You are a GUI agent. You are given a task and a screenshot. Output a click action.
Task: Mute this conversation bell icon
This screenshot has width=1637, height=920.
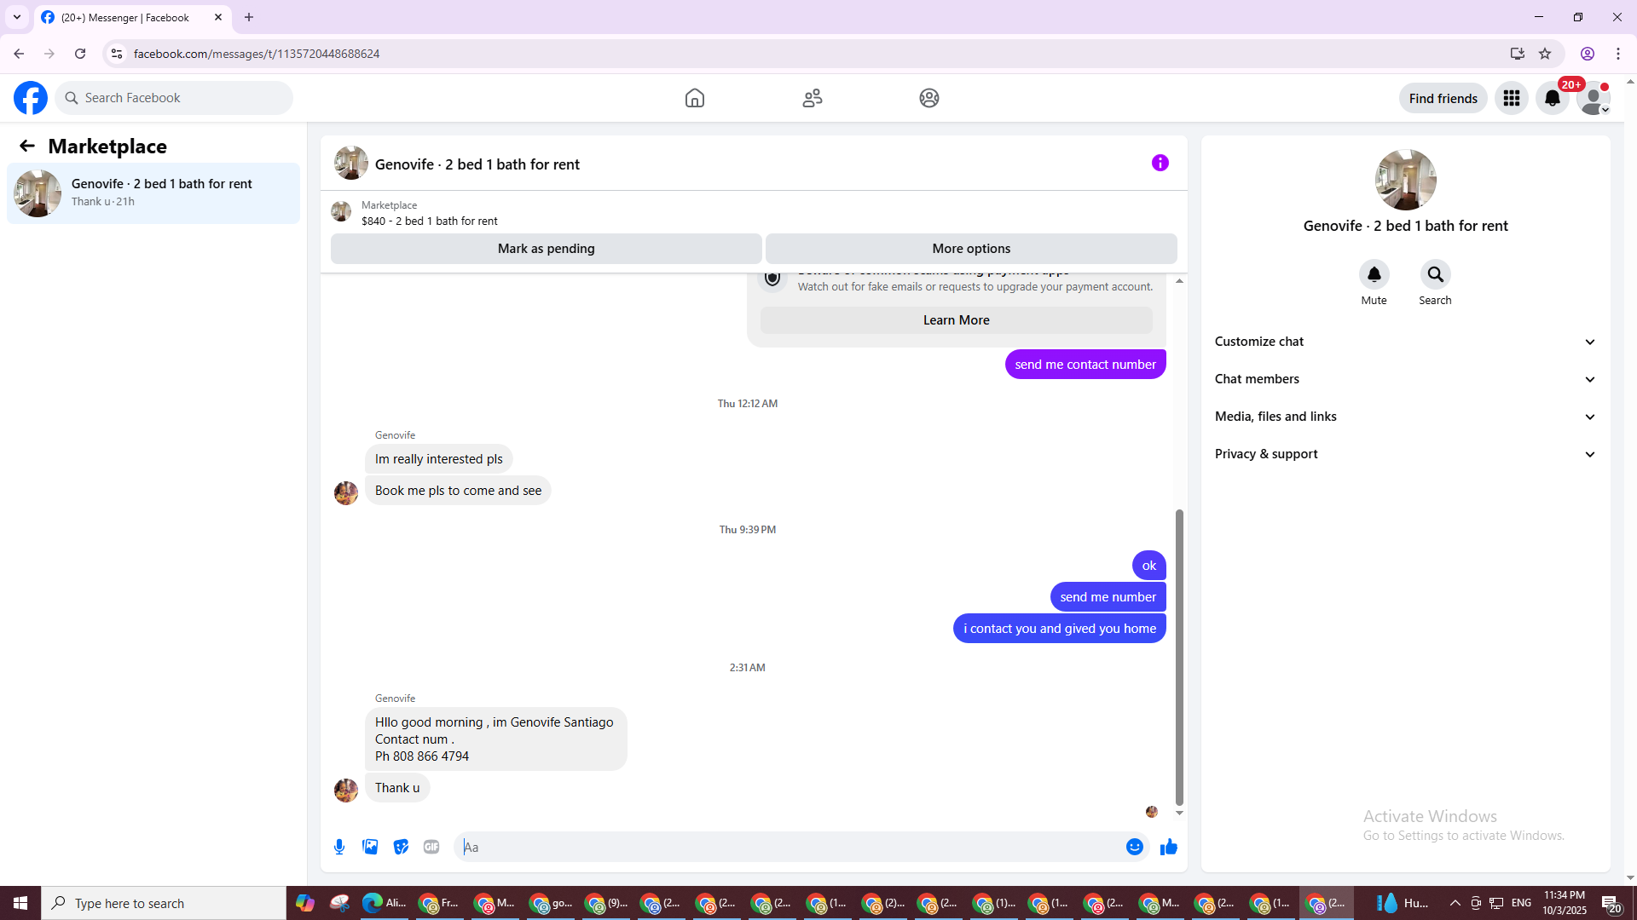[x=1374, y=274]
